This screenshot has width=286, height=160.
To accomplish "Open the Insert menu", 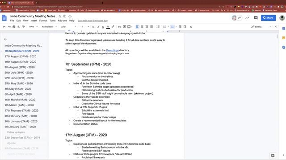I will pos(34,21).
